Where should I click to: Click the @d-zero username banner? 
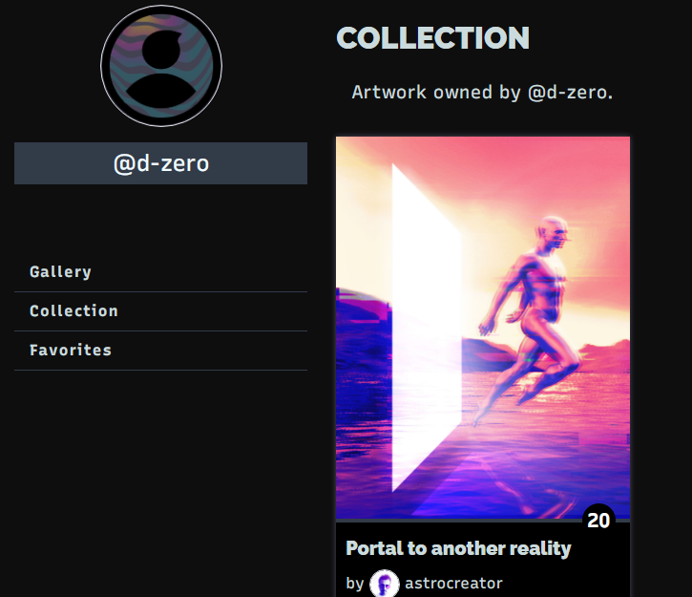(x=160, y=163)
